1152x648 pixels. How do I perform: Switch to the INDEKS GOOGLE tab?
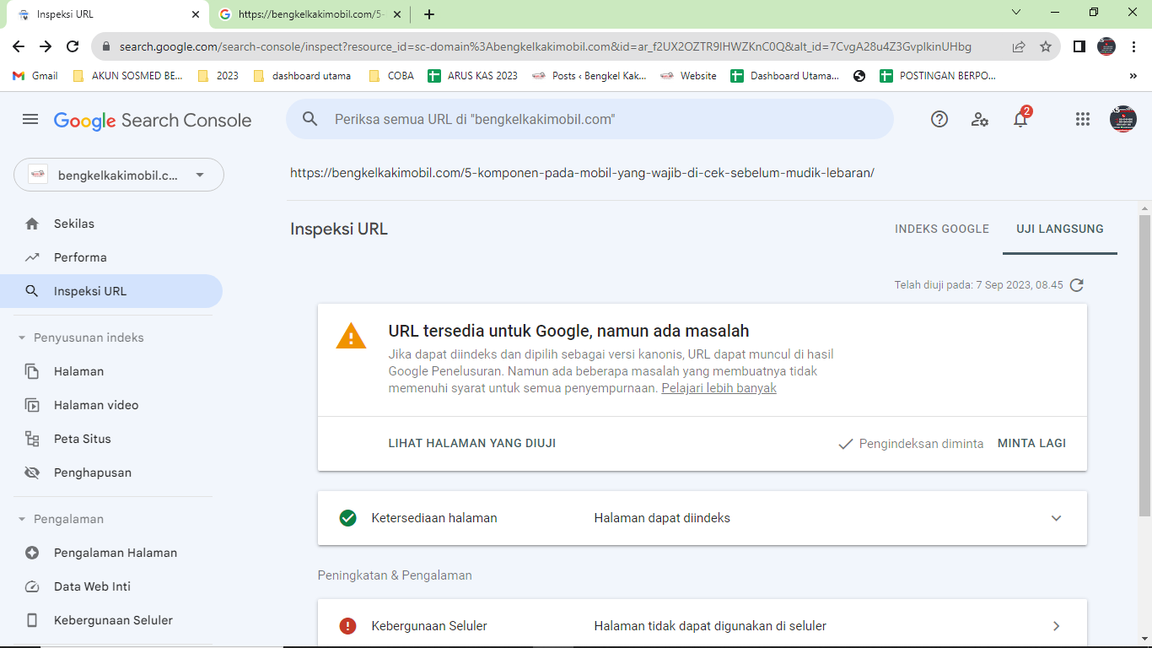click(942, 229)
